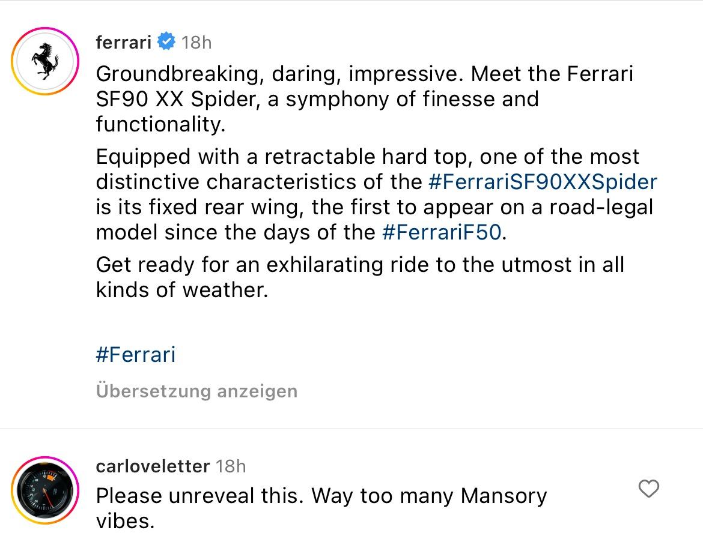Like the carloveletter comment with the heart

648,489
